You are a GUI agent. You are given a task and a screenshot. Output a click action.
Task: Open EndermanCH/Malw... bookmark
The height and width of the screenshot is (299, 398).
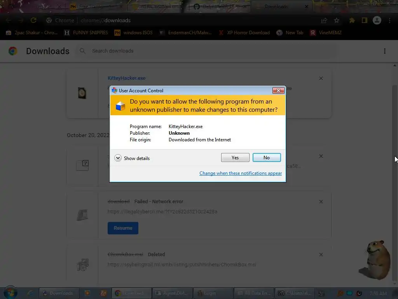[x=185, y=33]
